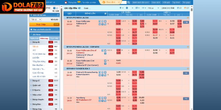
Task: Click the S icon in Valencia CF row
Action: 102,24
